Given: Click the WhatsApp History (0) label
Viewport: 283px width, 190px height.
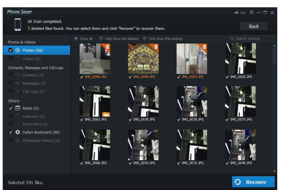Looking at the screenshot, I should (41, 140).
